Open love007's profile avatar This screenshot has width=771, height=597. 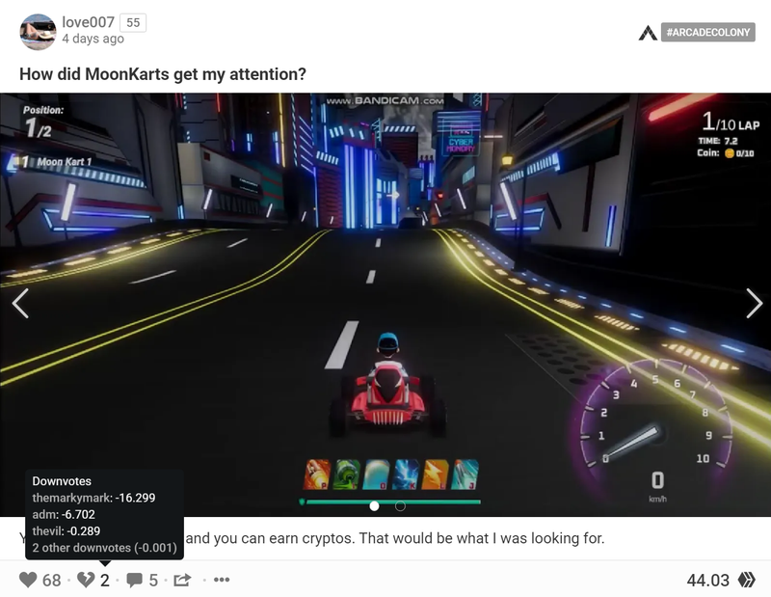pos(38,32)
